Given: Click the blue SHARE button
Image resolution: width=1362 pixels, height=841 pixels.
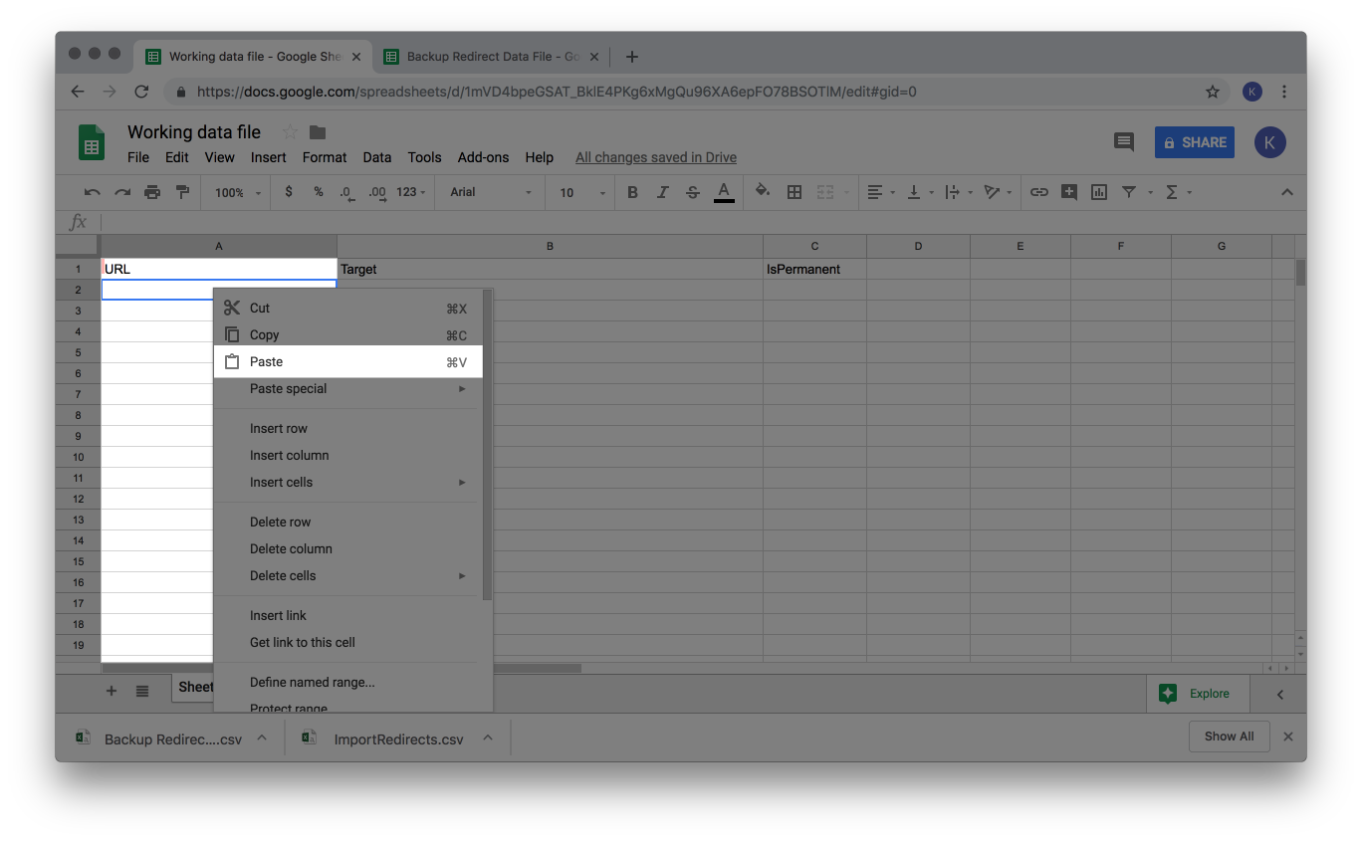Looking at the screenshot, I should coord(1195,142).
